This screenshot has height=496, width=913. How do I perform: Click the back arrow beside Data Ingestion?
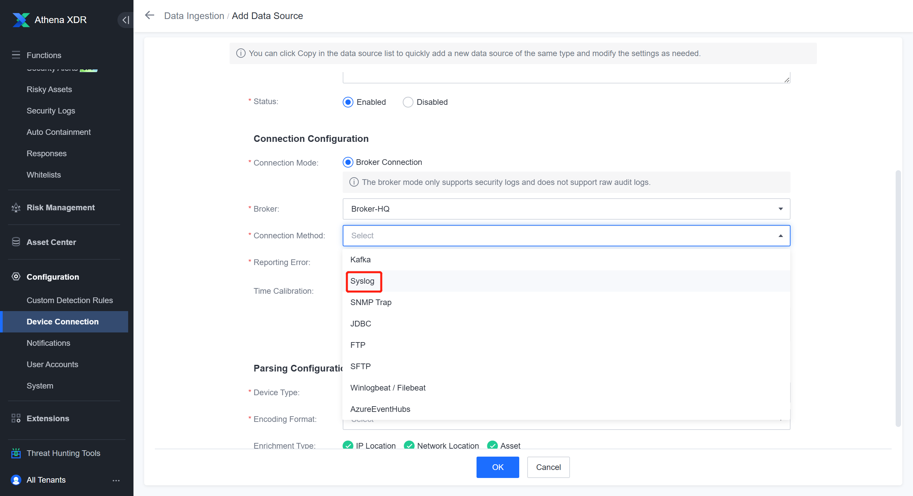(x=149, y=15)
